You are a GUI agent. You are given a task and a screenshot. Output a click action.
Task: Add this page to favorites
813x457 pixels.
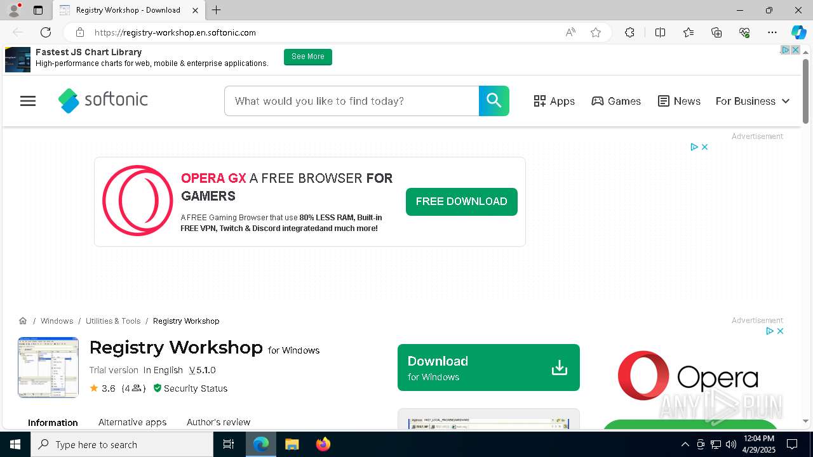[x=596, y=32]
